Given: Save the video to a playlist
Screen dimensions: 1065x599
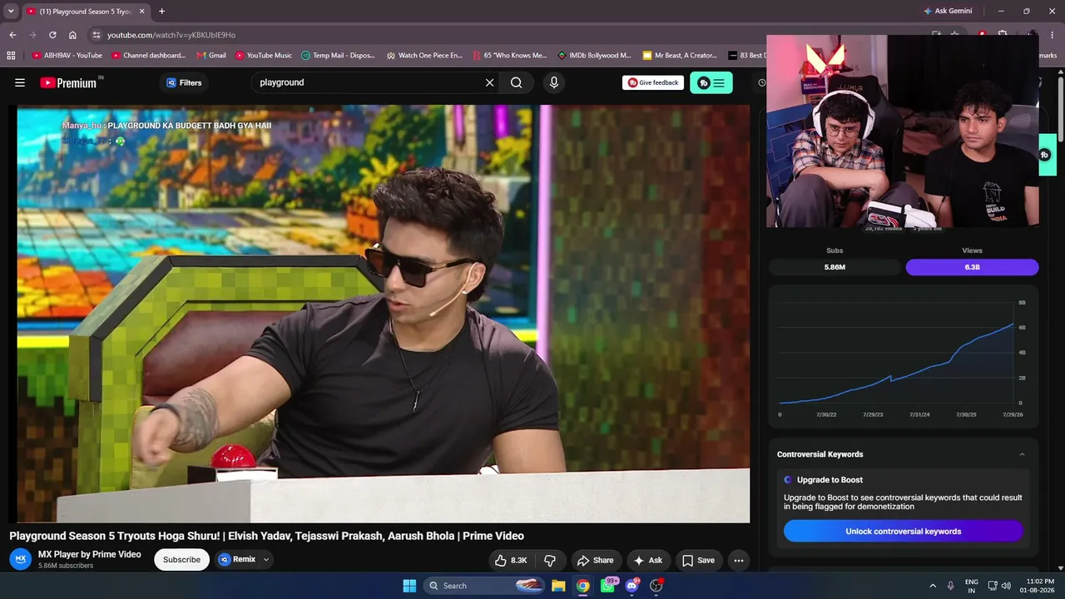Looking at the screenshot, I should tap(698, 561).
